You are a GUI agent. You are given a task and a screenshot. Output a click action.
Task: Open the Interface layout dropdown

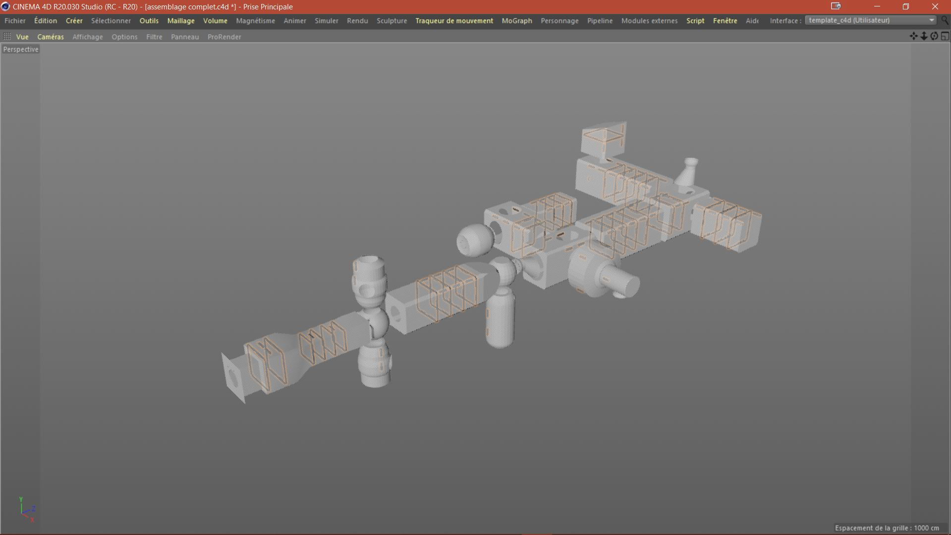[870, 20]
